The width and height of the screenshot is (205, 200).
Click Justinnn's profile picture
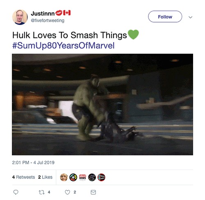pyautogui.click(x=20, y=17)
